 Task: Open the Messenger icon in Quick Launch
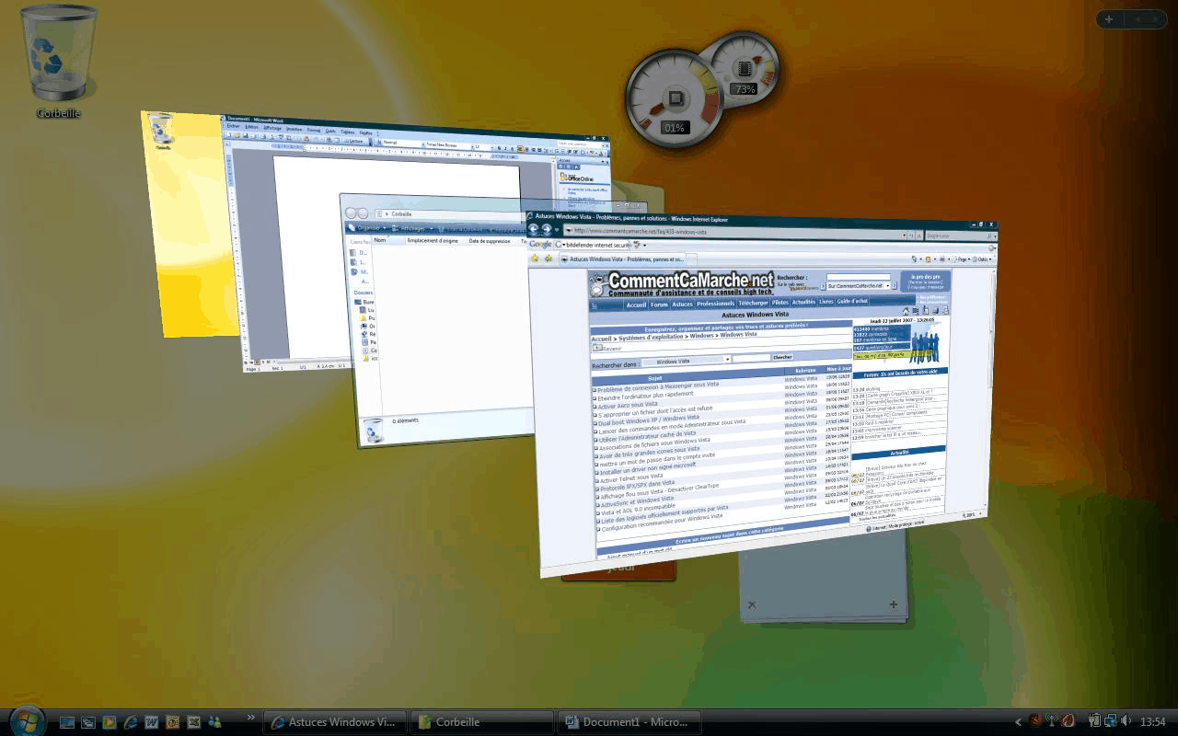pos(215,722)
